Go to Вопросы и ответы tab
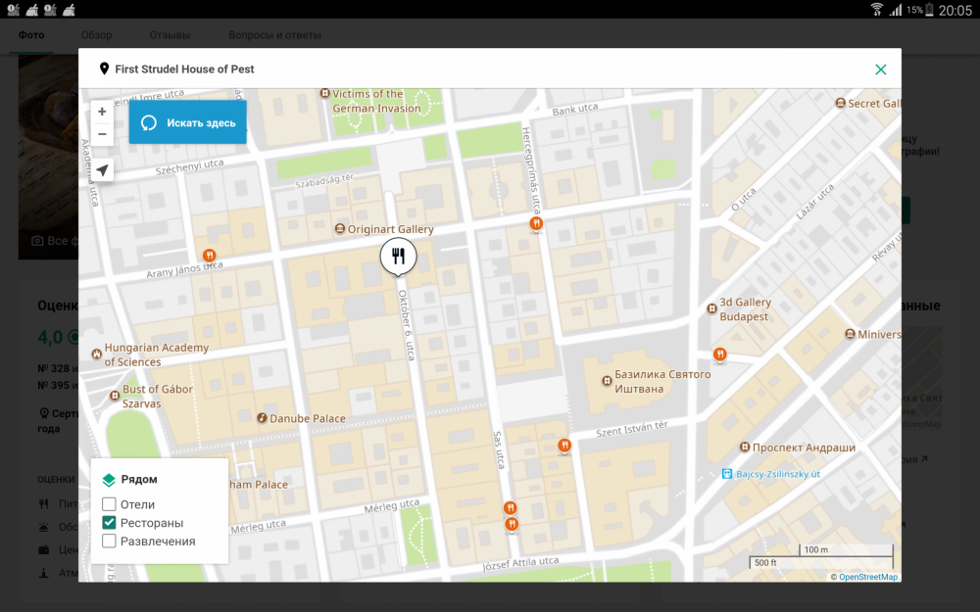The image size is (980, 612). 274,35
